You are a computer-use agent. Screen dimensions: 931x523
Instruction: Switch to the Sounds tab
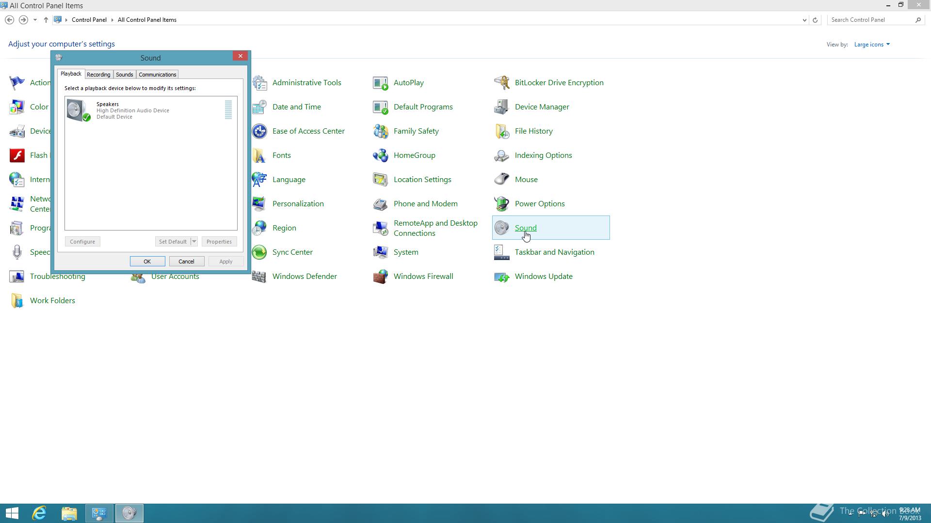click(125, 75)
